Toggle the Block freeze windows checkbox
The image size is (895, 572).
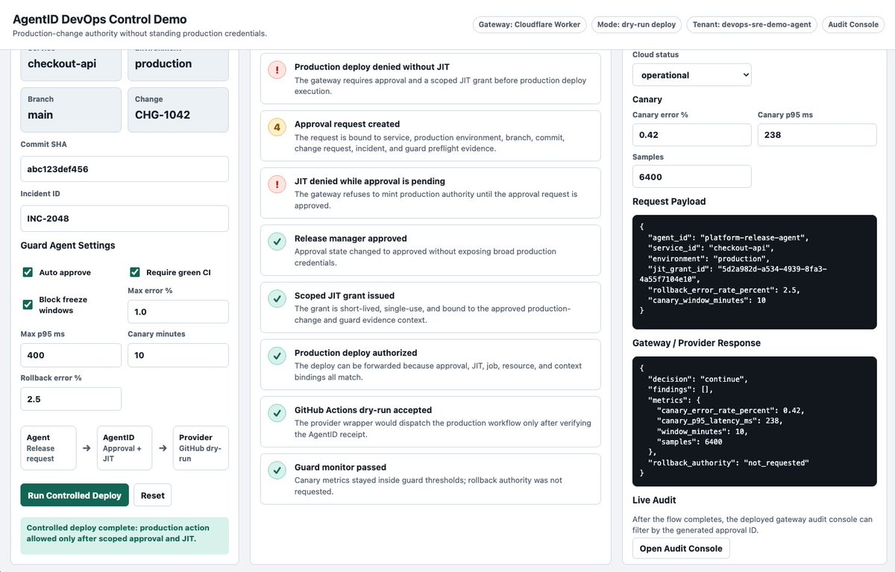coord(28,304)
